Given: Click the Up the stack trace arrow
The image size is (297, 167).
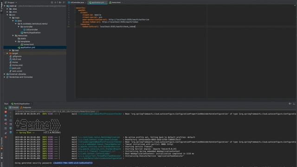Looking at the screenshot, I should pos(11,112).
